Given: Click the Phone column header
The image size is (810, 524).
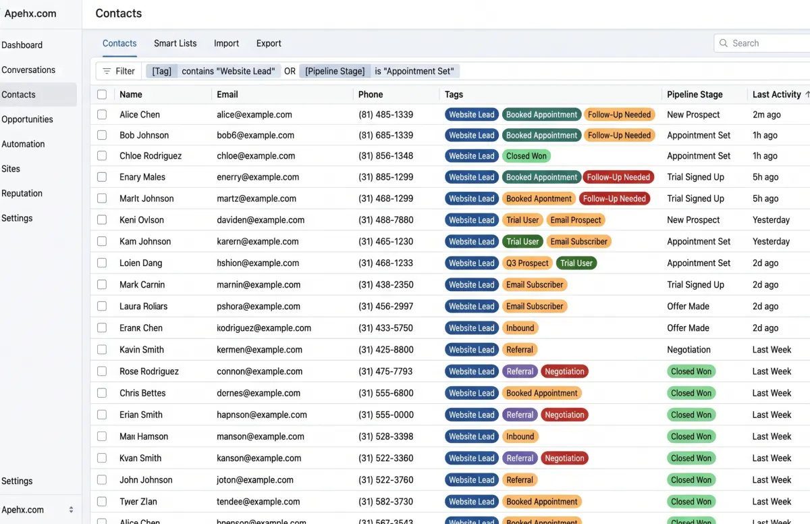Looking at the screenshot, I should tap(371, 95).
